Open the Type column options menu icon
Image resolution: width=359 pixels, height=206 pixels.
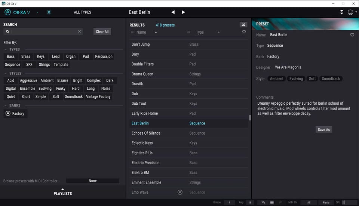188,32
